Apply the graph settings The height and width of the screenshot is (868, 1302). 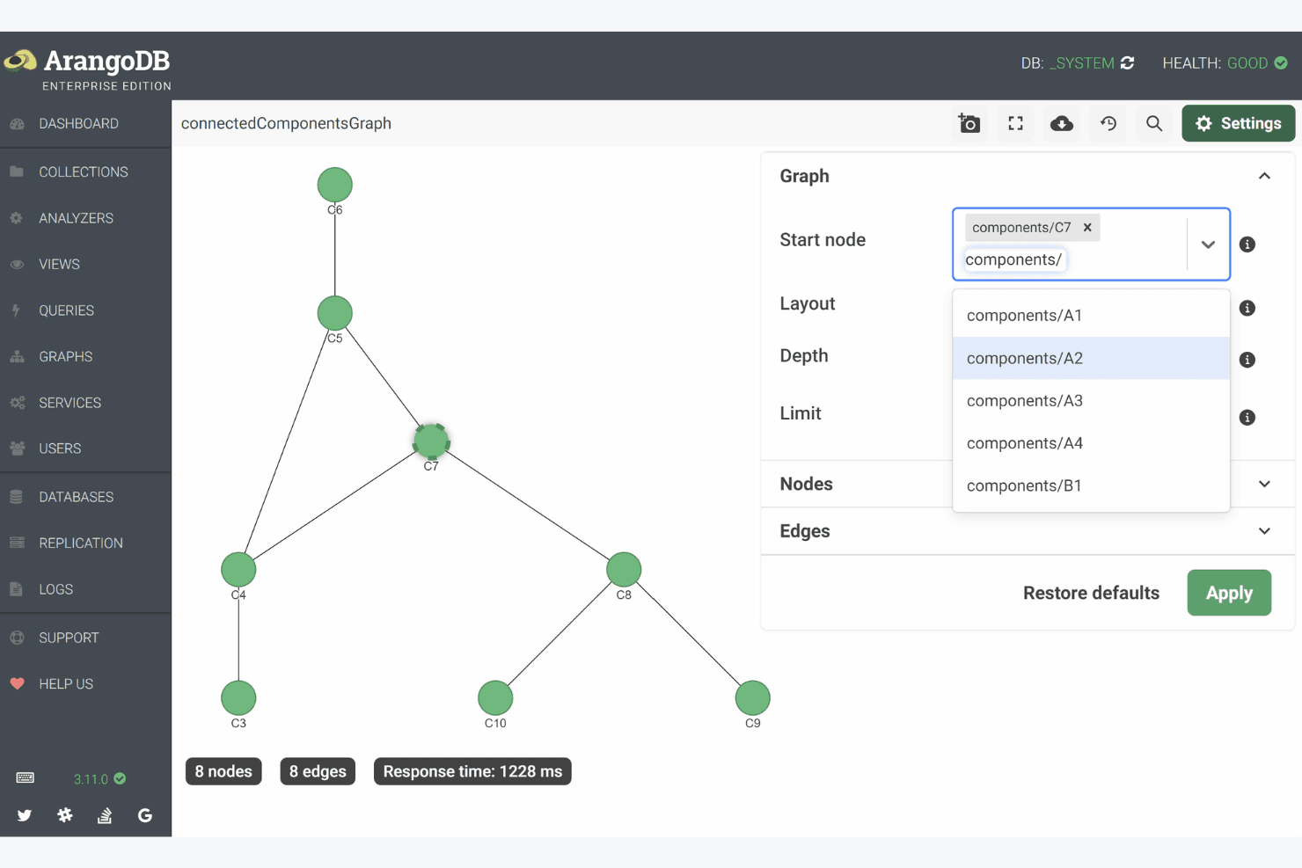coord(1229,593)
